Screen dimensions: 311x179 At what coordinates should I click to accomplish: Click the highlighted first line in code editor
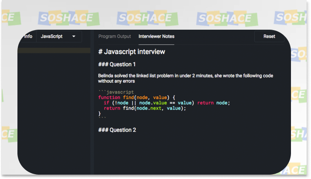click(54, 50)
